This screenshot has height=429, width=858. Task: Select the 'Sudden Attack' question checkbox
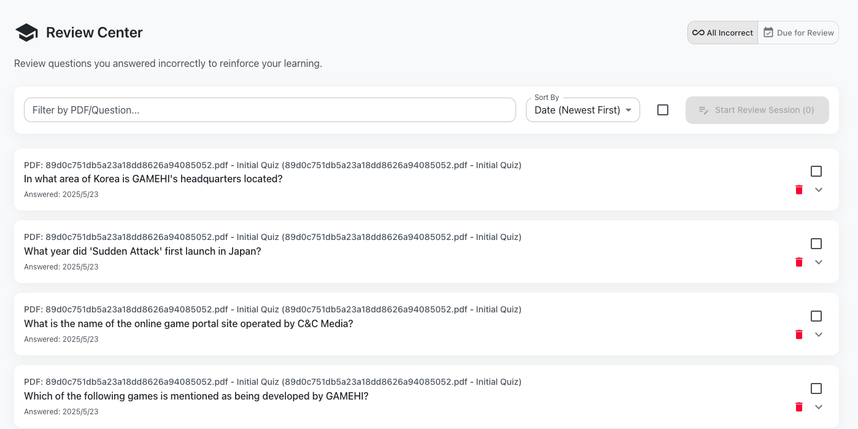pyautogui.click(x=816, y=244)
